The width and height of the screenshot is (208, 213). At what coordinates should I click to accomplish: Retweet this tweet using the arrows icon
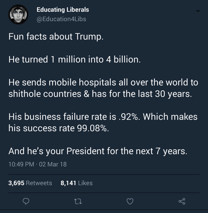click(78, 202)
